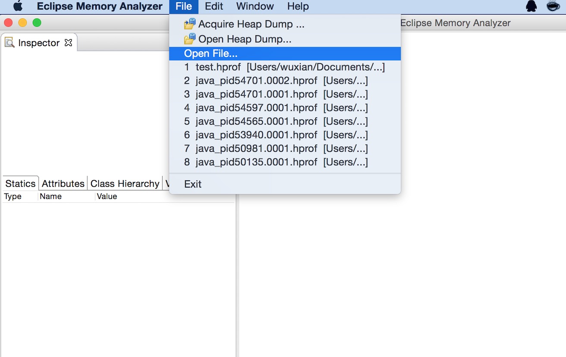Viewport: 566px width, 357px height.
Task: Choose Exit from the File menu
Action: 285,184
